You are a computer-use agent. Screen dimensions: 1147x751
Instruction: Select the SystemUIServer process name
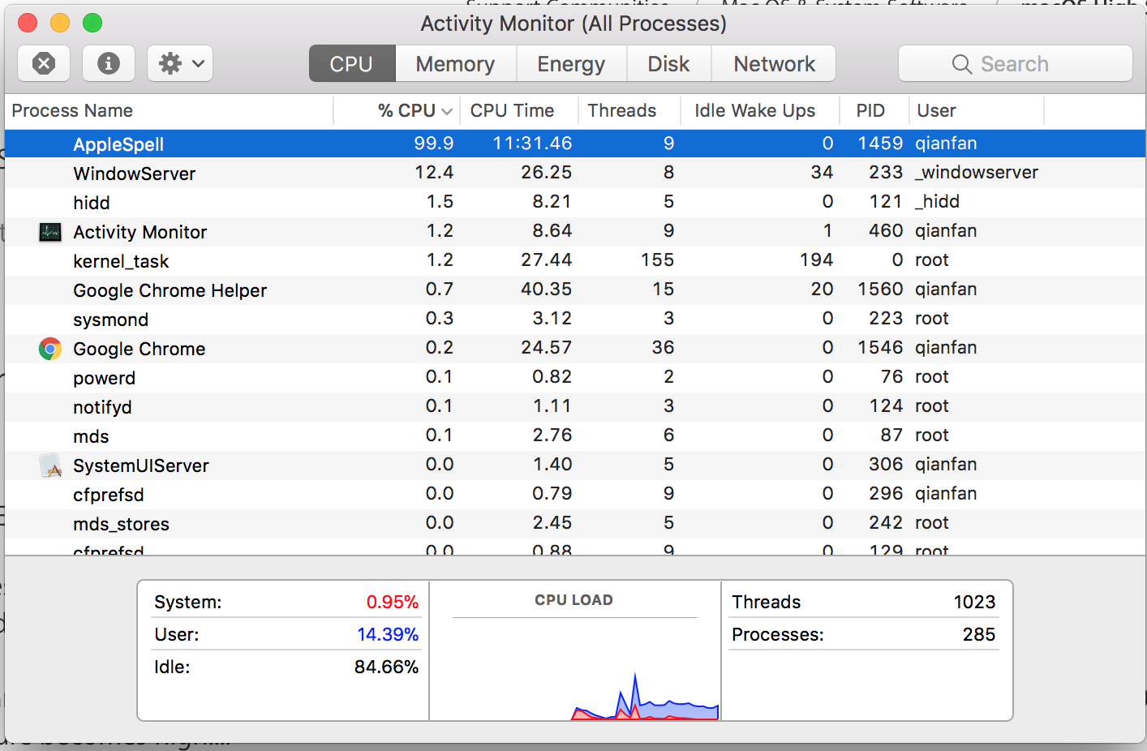(x=141, y=466)
